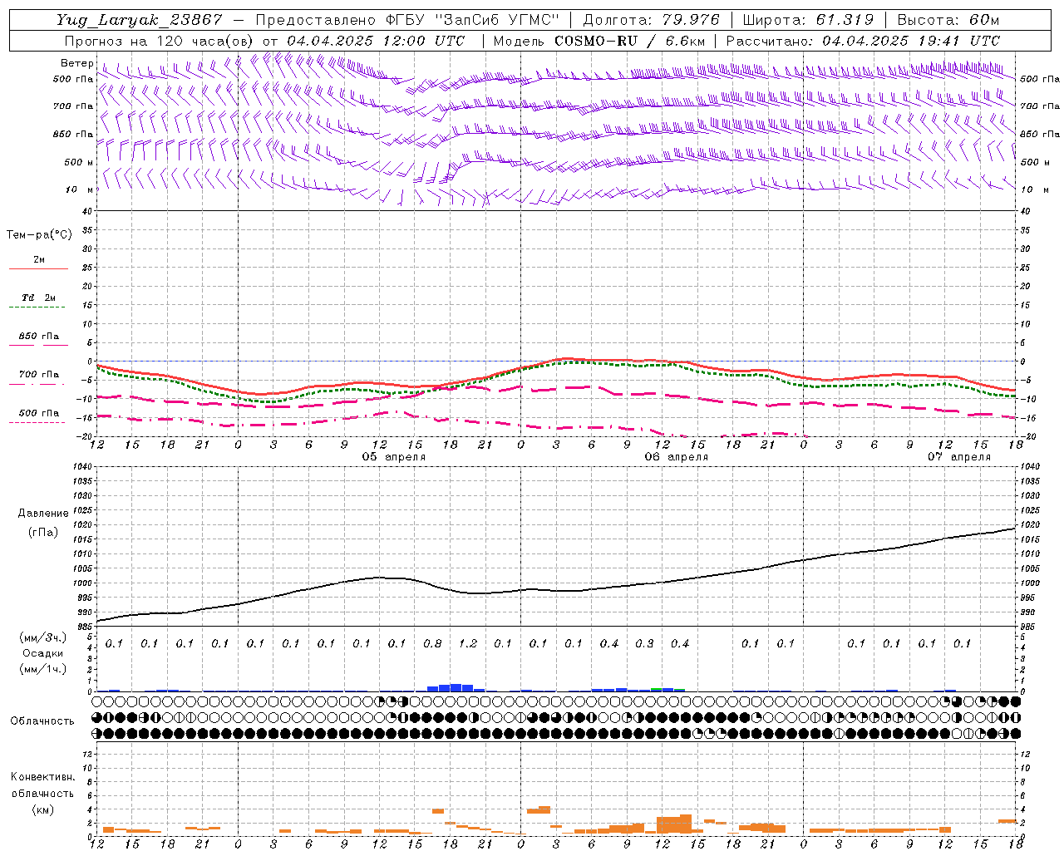This screenshot has width=1064, height=851.
Task: Click the 3-hour precipitation value 0.3
Action: pyautogui.click(x=644, y=643)
